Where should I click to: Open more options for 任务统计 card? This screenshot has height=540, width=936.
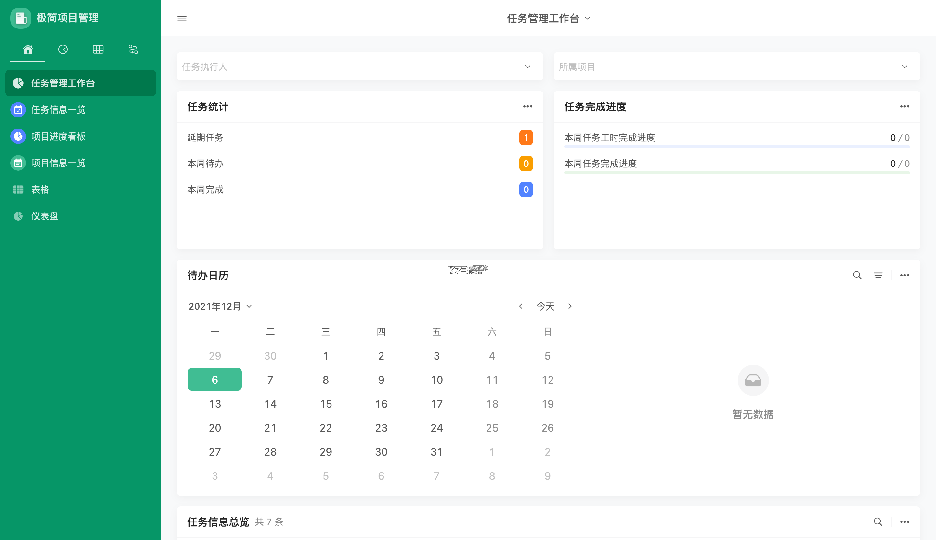pos(528,107)
